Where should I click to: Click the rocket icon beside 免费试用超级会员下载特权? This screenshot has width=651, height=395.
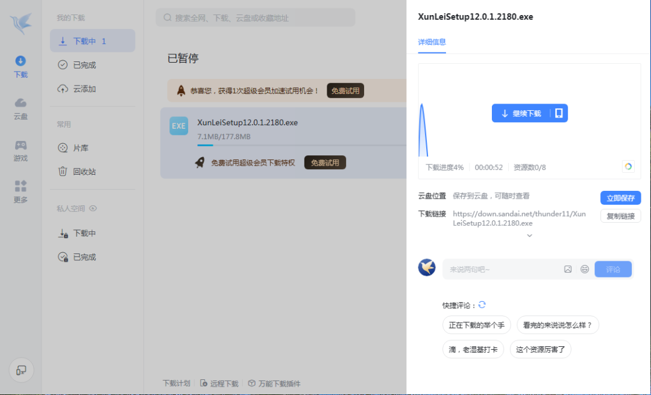pyautogui.click(x=200, y=163)
